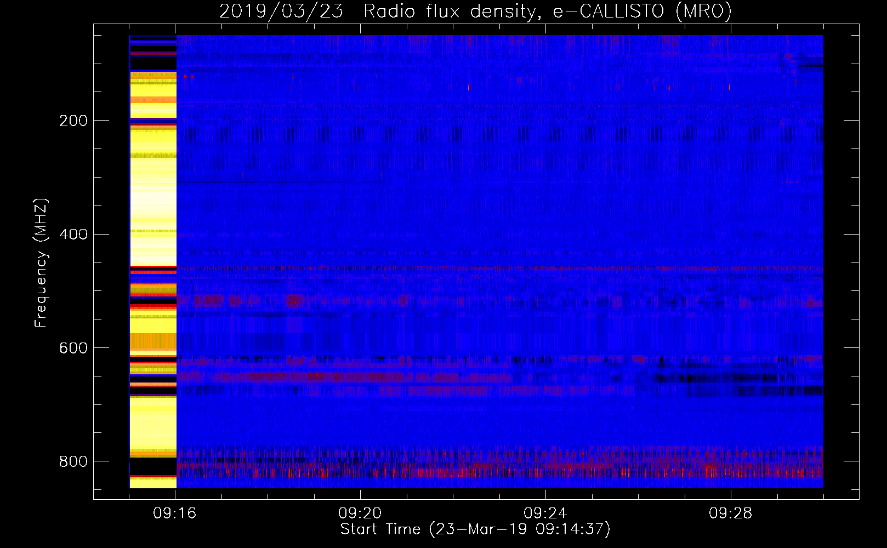Click the bright yellow band at spectrogram start
Image resolution: width=887 pixels, height=548 pixels.
[x=153, y=261]
